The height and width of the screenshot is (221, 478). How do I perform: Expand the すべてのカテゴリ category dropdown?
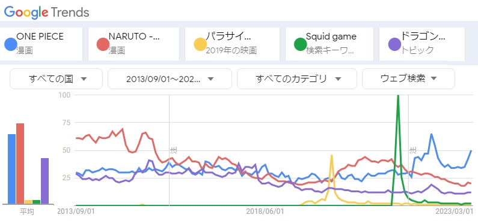(297, 79)
